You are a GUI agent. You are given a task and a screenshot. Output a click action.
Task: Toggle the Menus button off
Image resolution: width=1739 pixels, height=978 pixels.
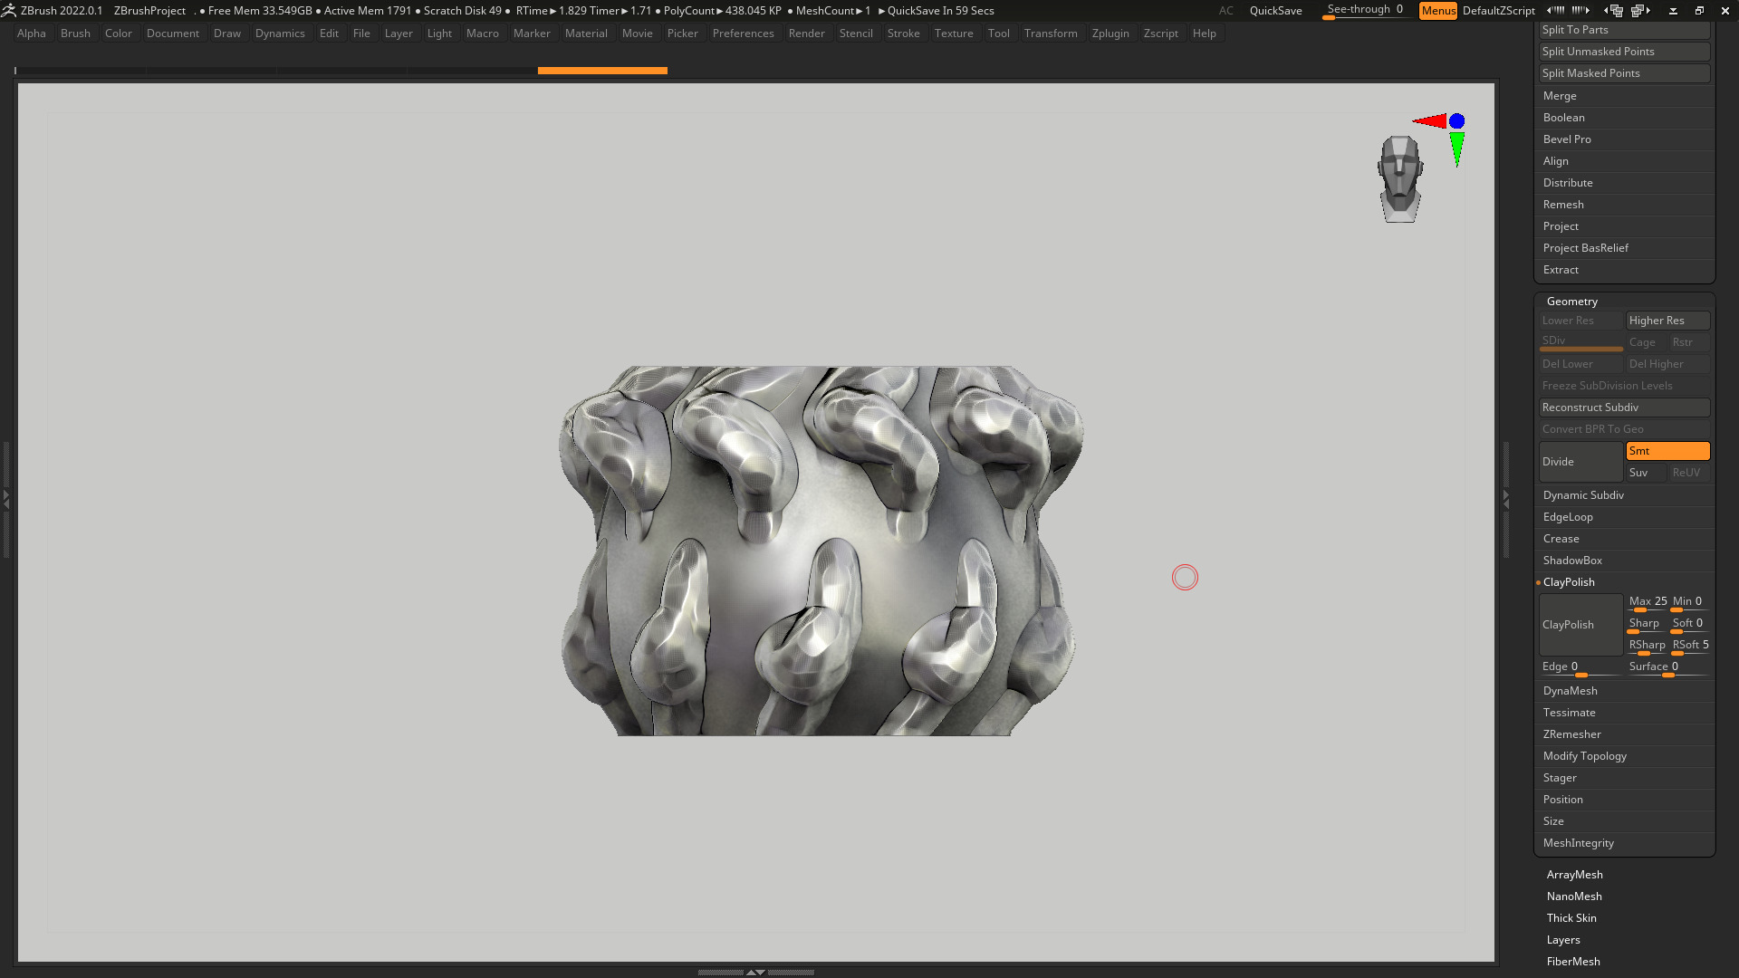pos(1437,11)
